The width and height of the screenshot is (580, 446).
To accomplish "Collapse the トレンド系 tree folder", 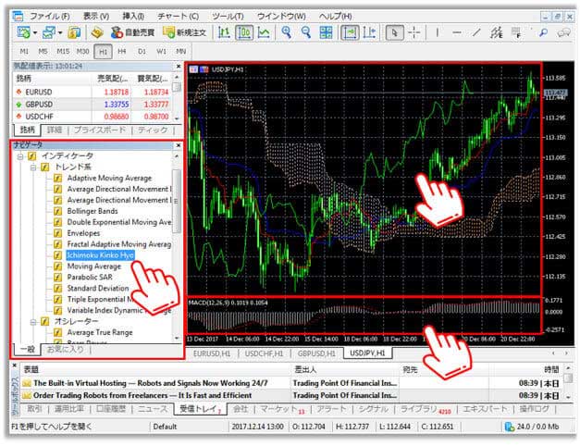I will click(x=31, y=167).
